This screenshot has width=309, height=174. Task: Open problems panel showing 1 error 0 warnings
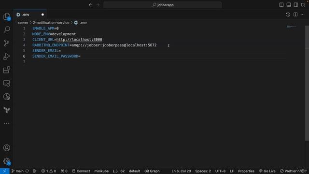pyautogui.click(x=49, y=171)
